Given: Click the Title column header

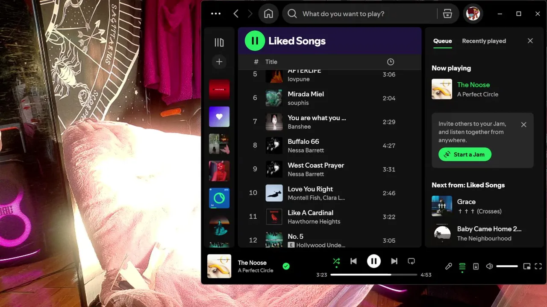Looking at the screenshot, I should 271,62.
